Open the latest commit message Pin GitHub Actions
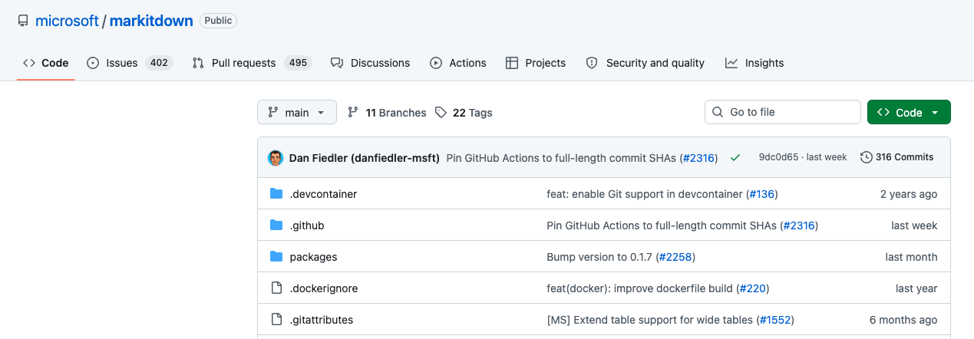The image size is (974, 339). click(x=562, y=158)
